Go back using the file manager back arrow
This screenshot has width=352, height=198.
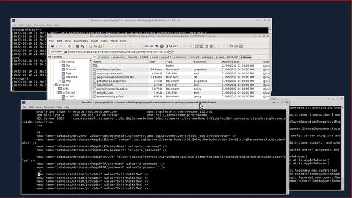pyautogui.click(x=52, y=46)
